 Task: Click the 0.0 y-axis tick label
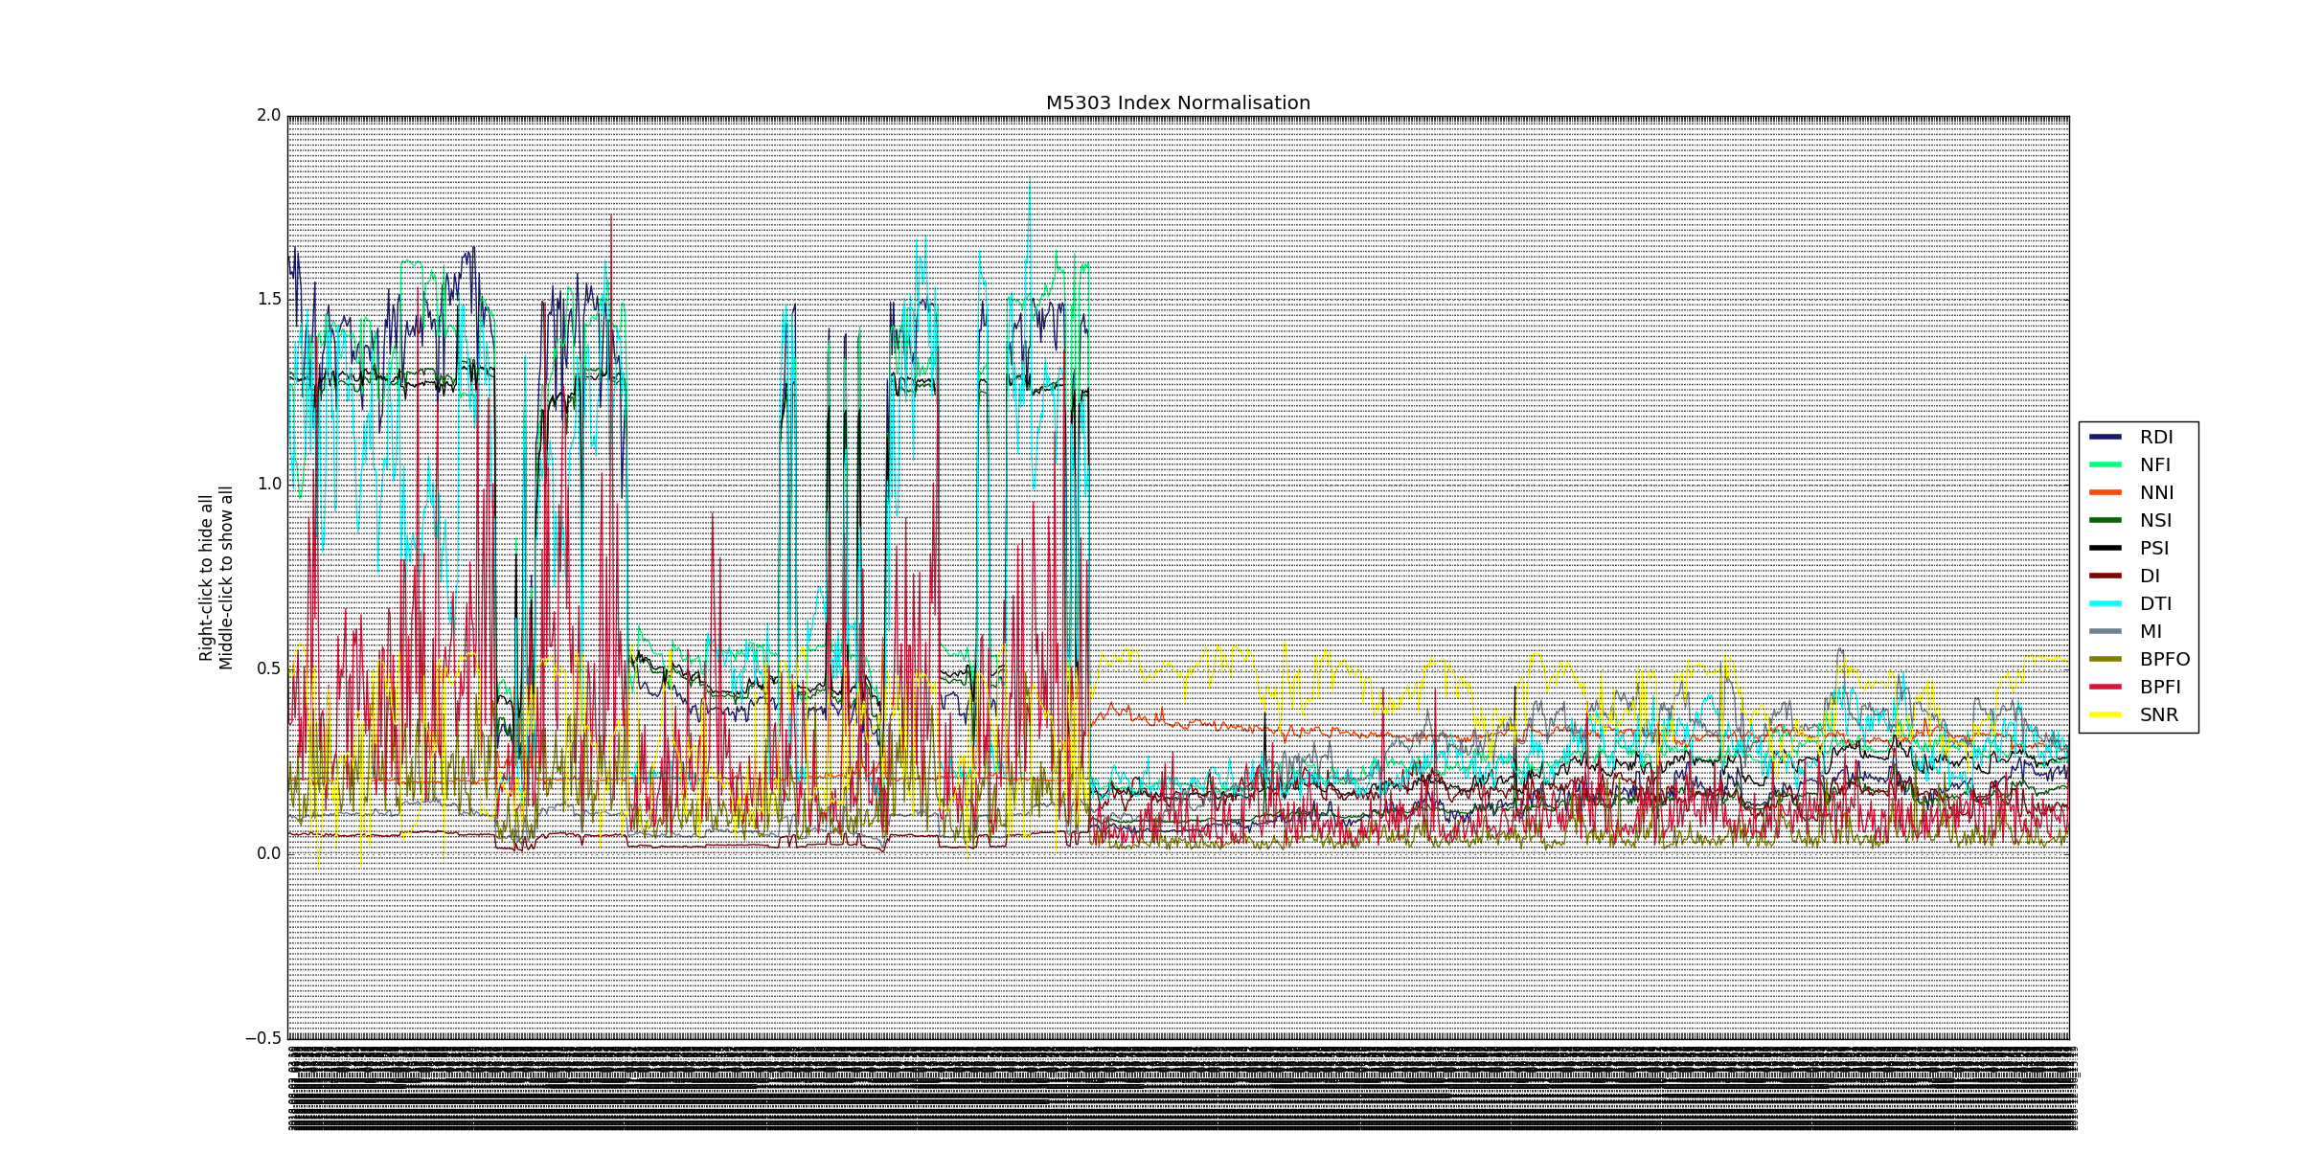coord(269,853)
